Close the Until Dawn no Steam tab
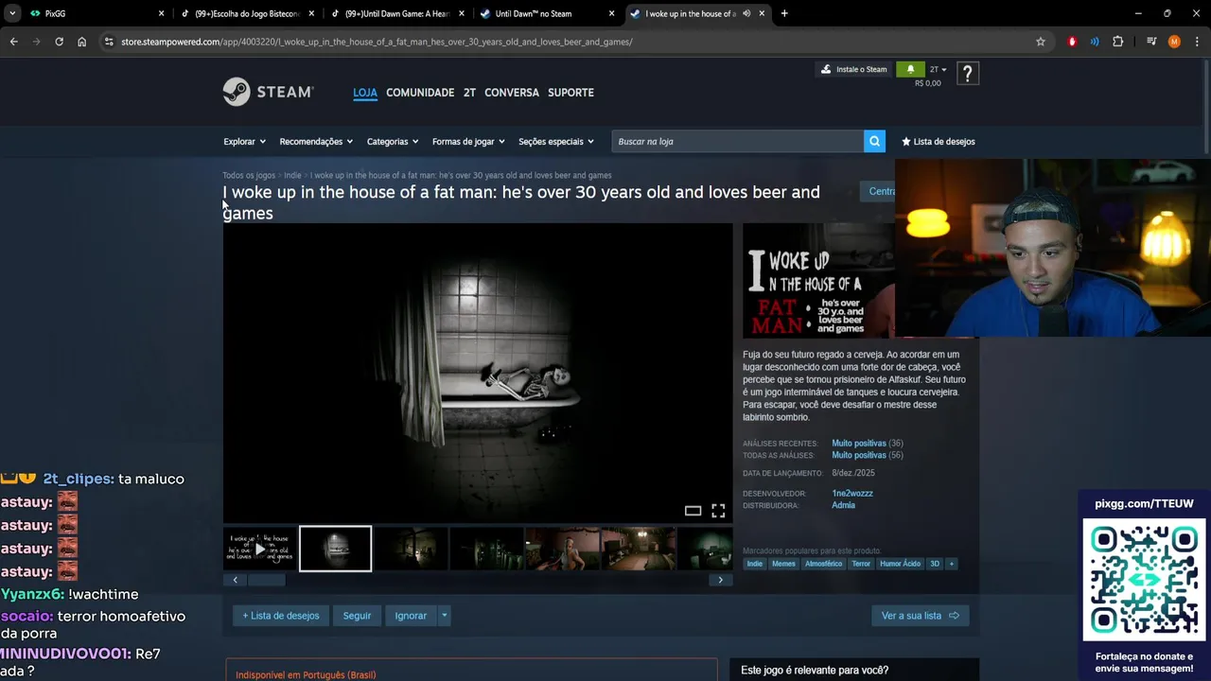 [x=611, y=13]
